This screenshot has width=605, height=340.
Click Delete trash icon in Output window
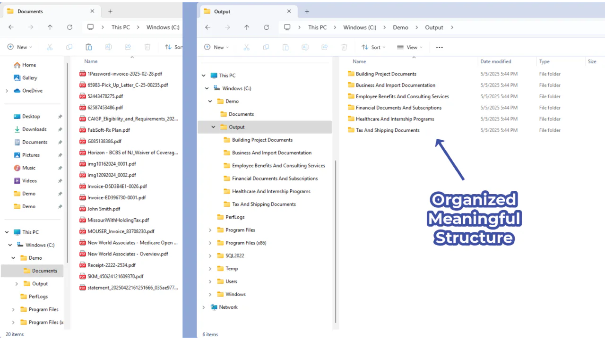tap(344, 47)
